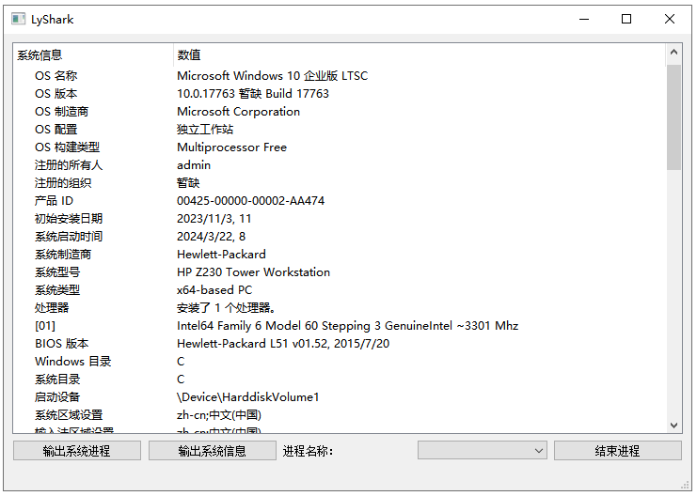Select the OS 版本 row
697x496 pixels.
pos(340,94)
